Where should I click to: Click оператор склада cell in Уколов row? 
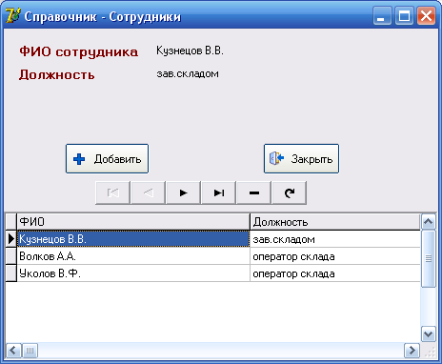click(x=335, y=273)
